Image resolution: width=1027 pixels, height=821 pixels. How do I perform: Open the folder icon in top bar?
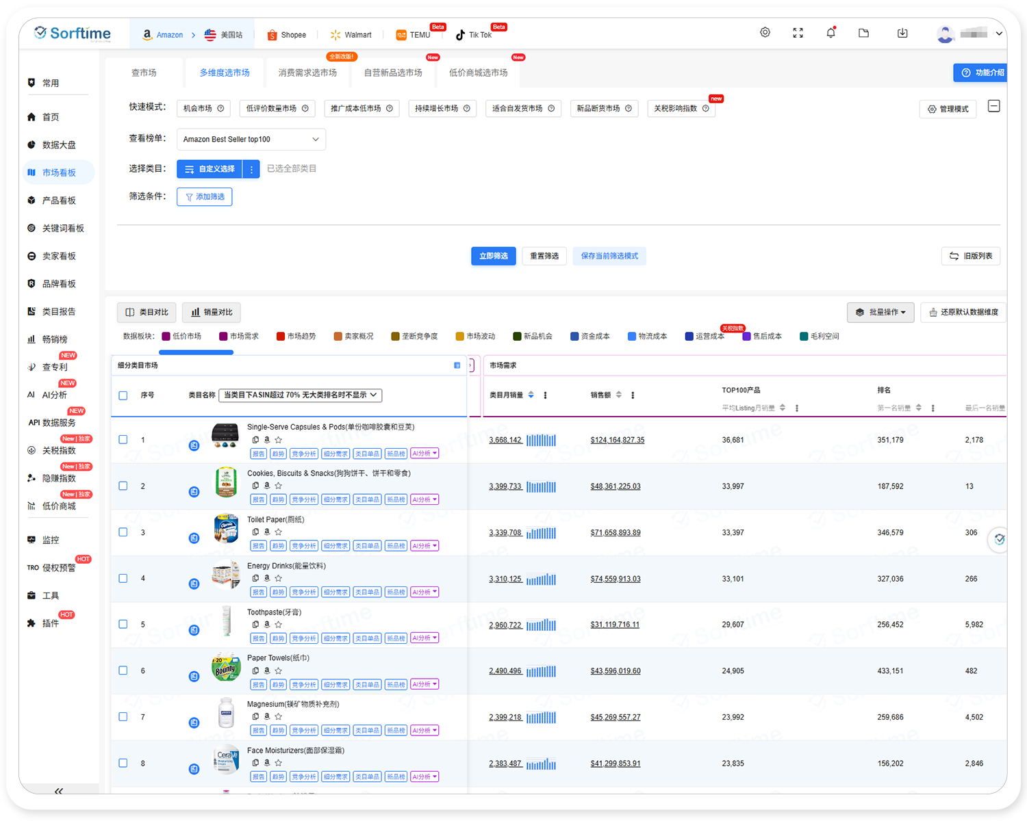863,33
